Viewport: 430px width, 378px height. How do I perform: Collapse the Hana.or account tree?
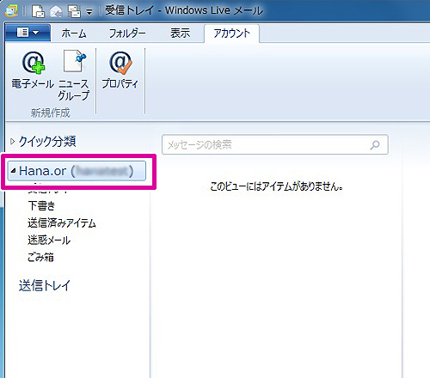pyautogui.click(x=13, y=171)
